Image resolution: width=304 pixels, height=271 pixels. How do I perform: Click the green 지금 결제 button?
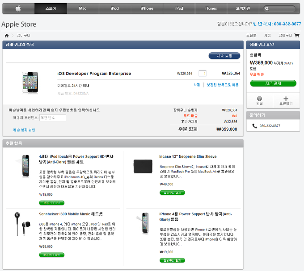pyautogui.click(x=273, y=83)
